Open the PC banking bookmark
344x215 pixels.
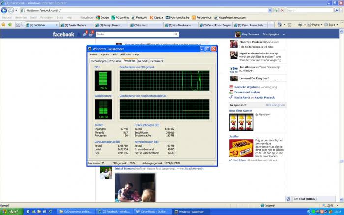pyautogui.click(x=120, y=18)
